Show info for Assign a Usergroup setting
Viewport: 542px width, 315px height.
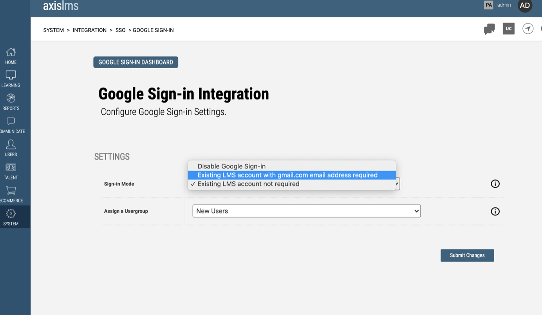point(495,212)
